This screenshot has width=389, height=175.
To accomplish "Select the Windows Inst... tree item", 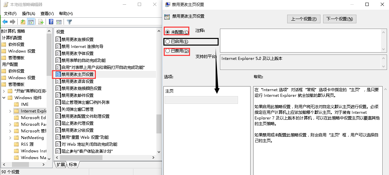I will (x=34, y=151).
